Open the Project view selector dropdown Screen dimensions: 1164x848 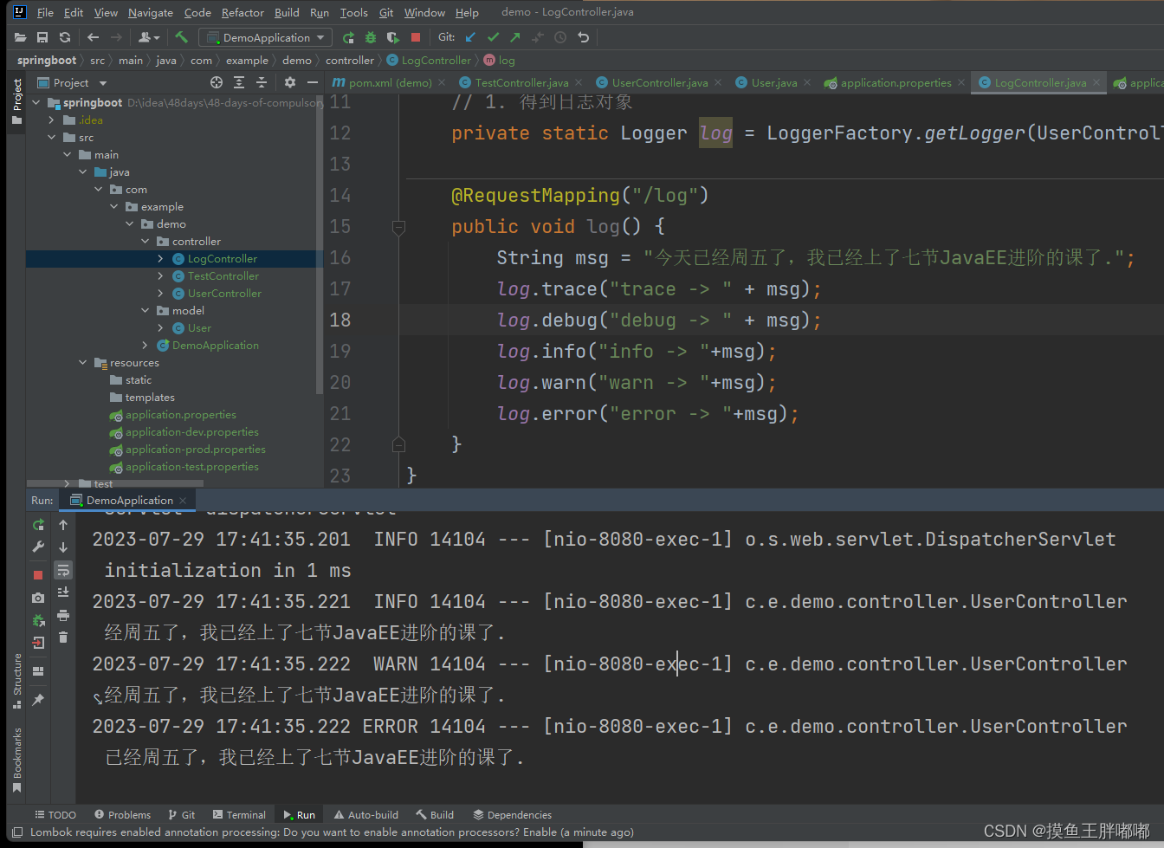(x=73, y=83)
